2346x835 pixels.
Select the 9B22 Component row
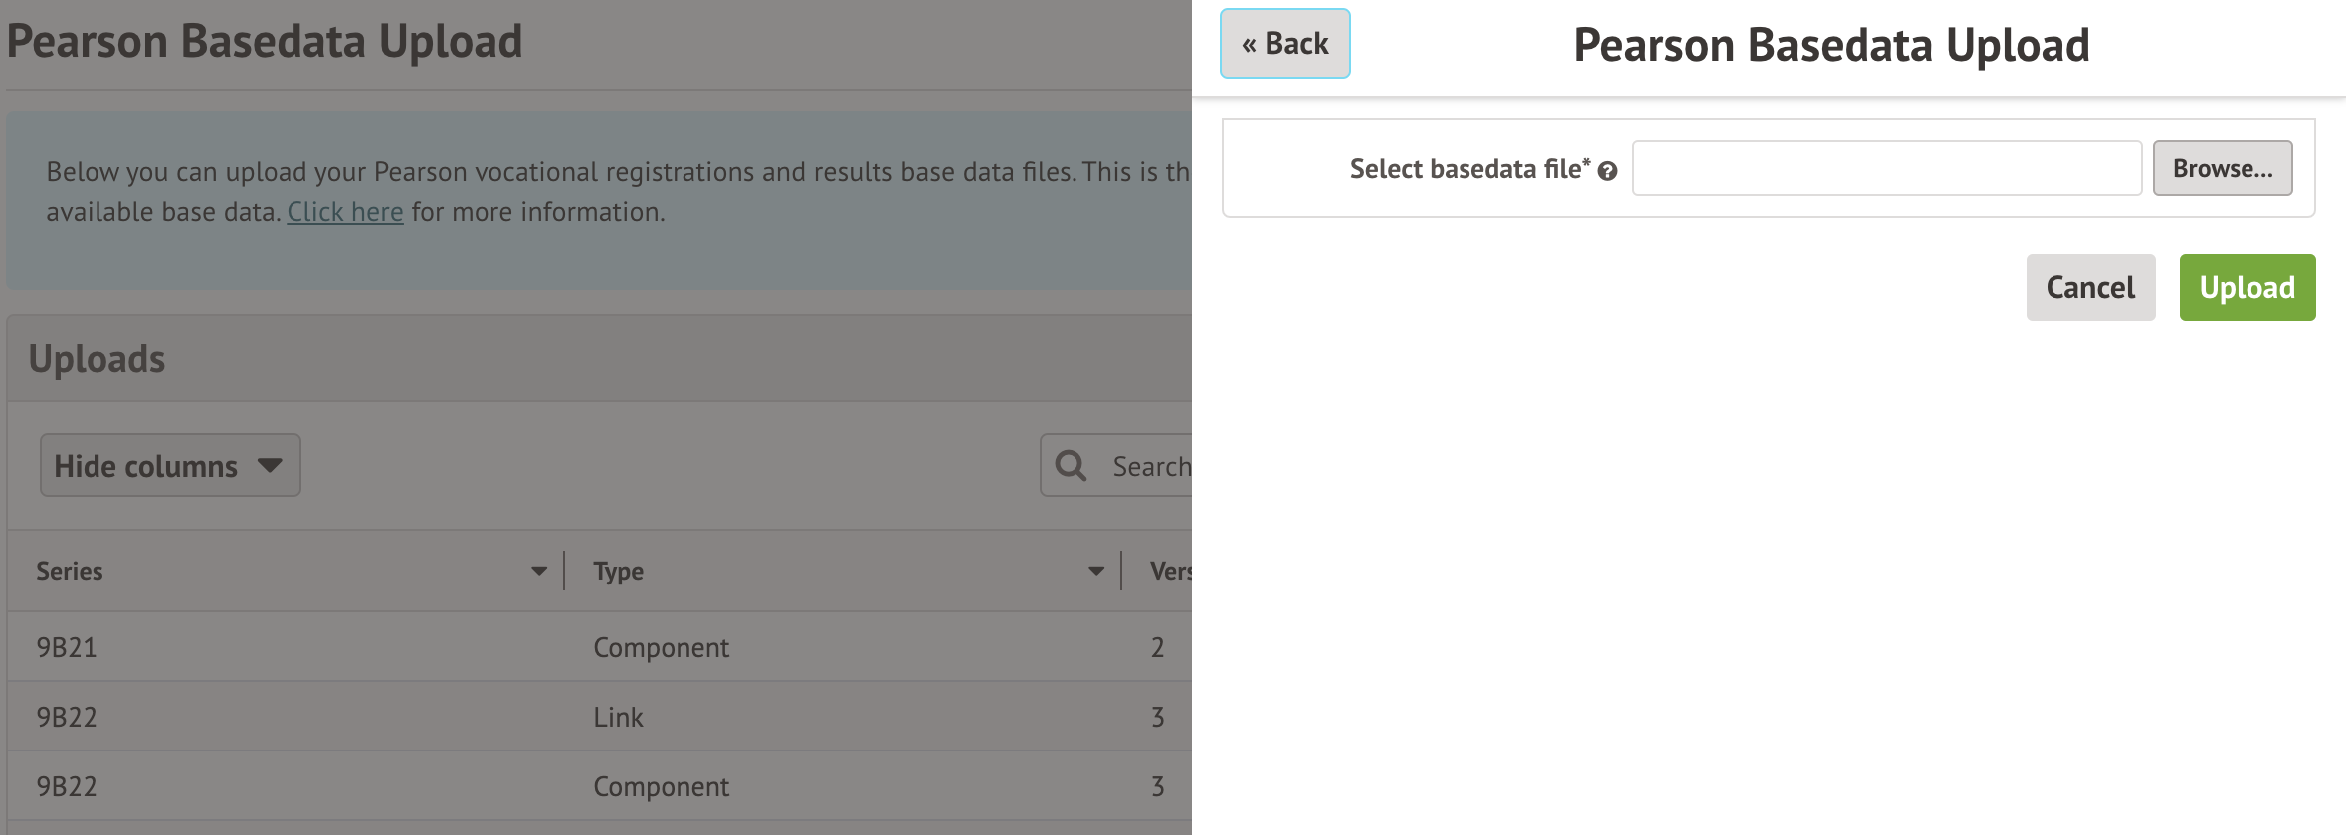[x=597, y=786]
